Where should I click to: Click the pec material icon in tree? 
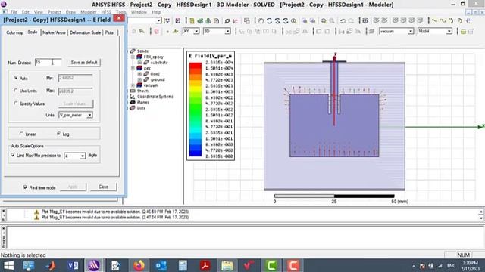click(x=139, y=68)
